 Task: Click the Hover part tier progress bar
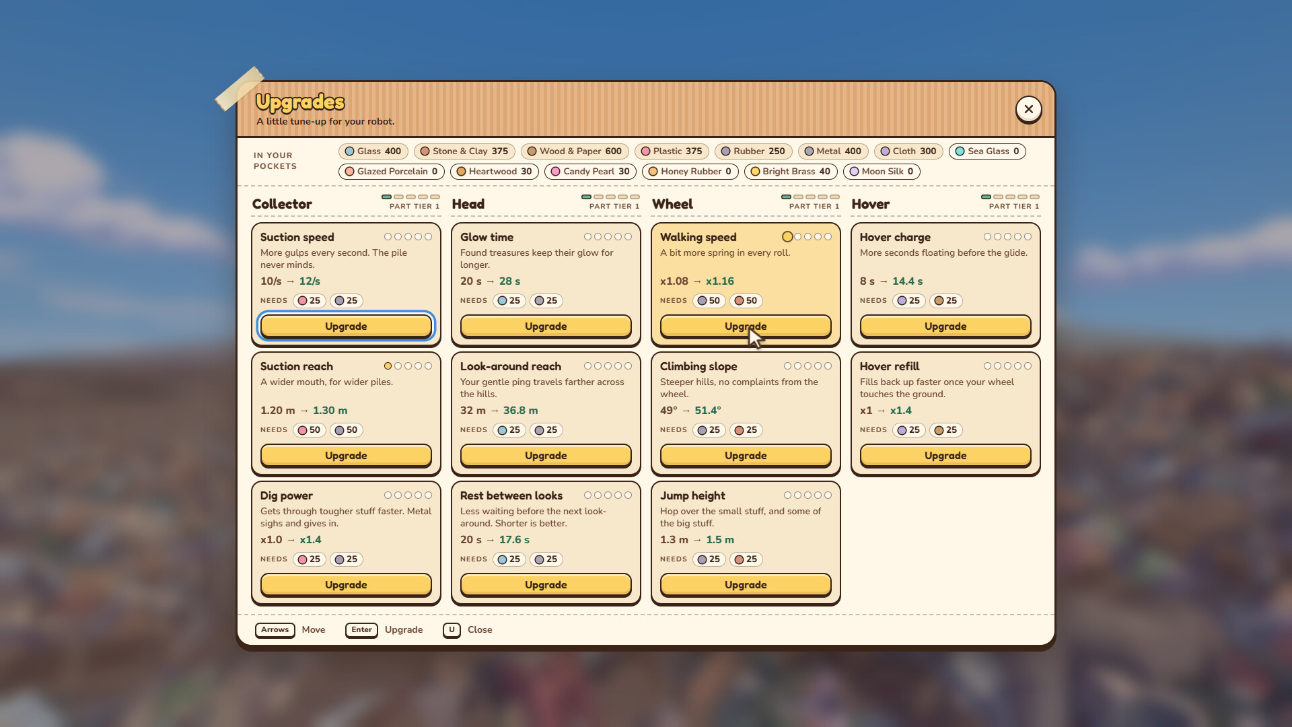click(x=1010, y=197)
